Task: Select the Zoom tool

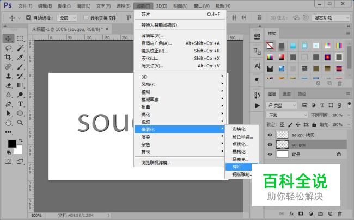Action: coord(20,123)
